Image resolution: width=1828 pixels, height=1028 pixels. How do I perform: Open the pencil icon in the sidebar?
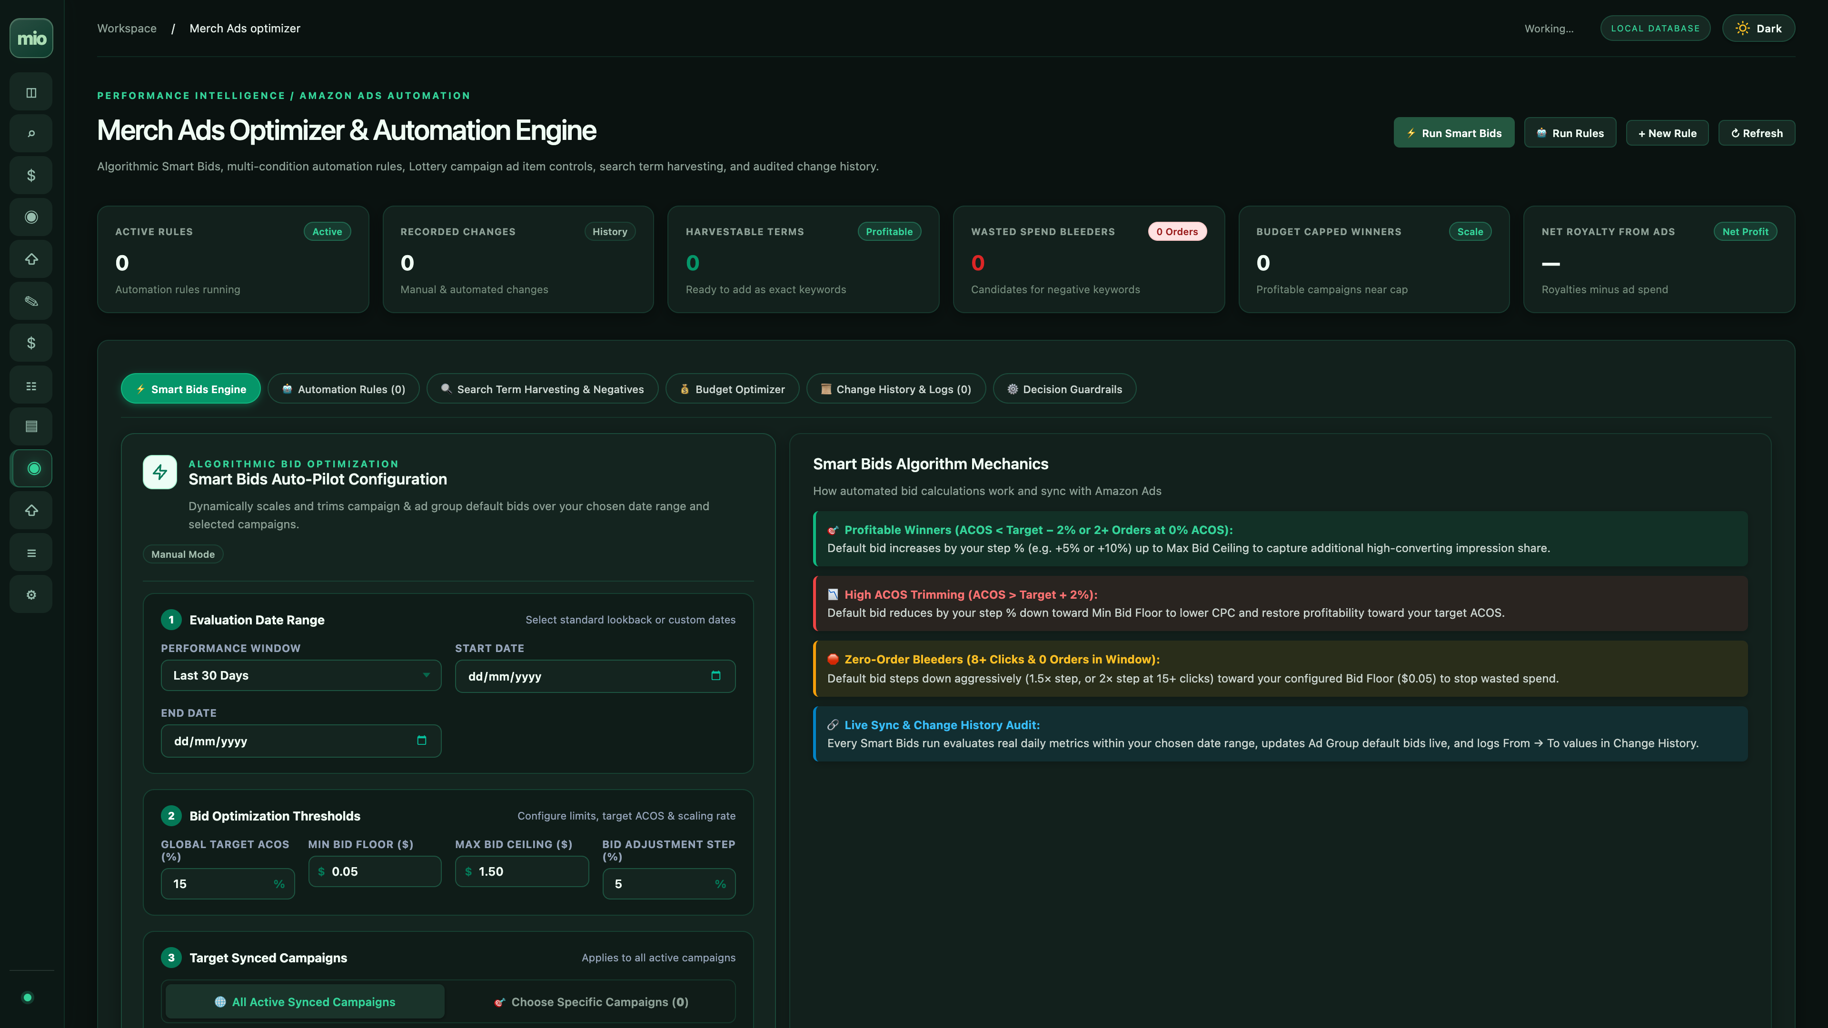coord(31,301)
